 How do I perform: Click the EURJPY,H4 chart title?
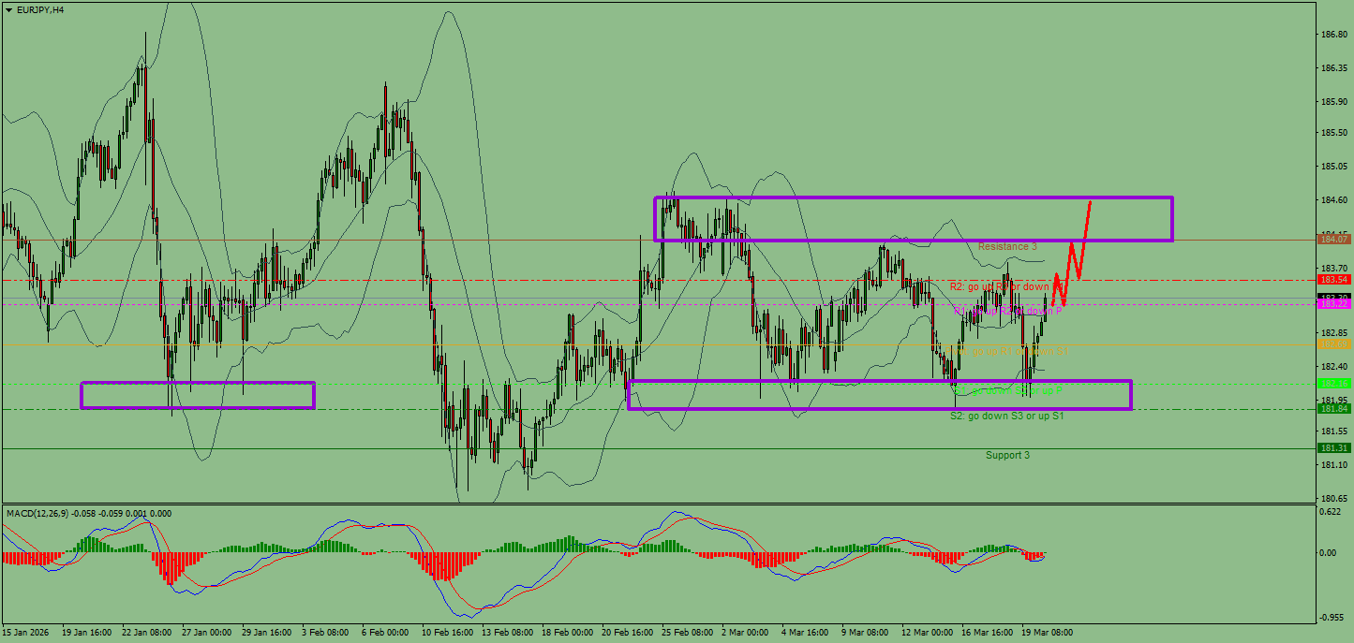41,9
